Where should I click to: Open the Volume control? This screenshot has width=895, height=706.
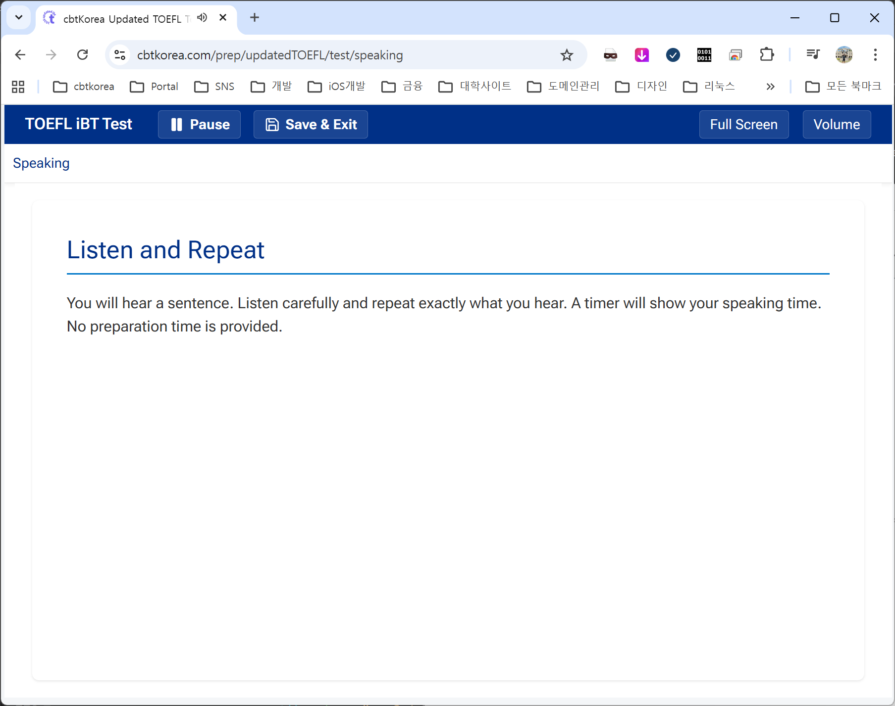tap(836, 125)
